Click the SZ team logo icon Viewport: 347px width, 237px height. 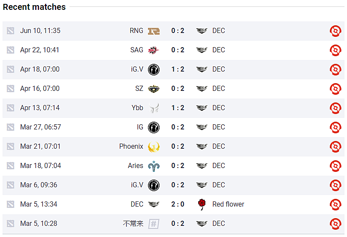point(154,89)
